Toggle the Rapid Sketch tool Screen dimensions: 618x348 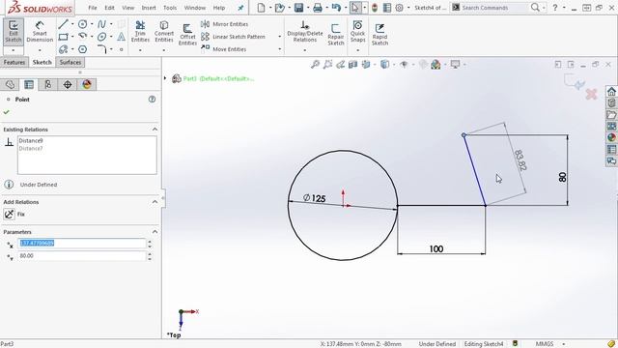pos(379,35)
